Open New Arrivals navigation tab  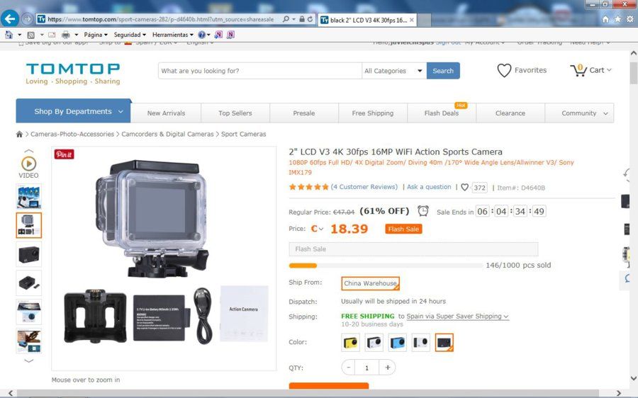click(166, 113)
